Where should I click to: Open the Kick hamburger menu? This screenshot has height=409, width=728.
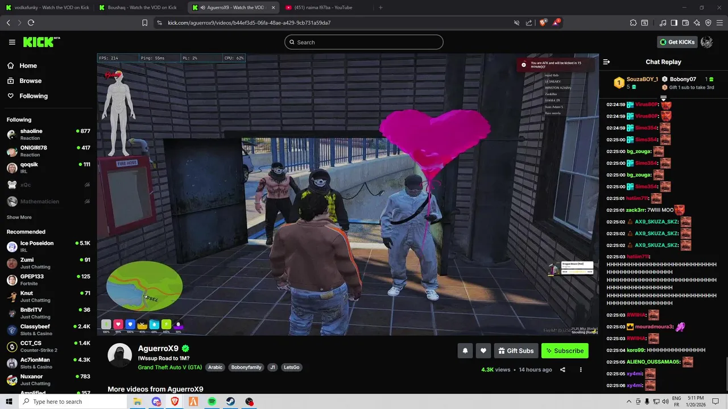[x=12, y=42]
